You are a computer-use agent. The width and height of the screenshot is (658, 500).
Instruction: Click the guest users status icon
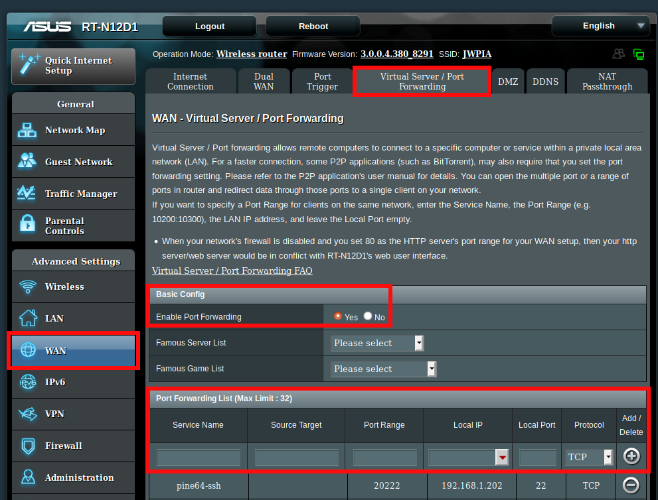point(618,54)
